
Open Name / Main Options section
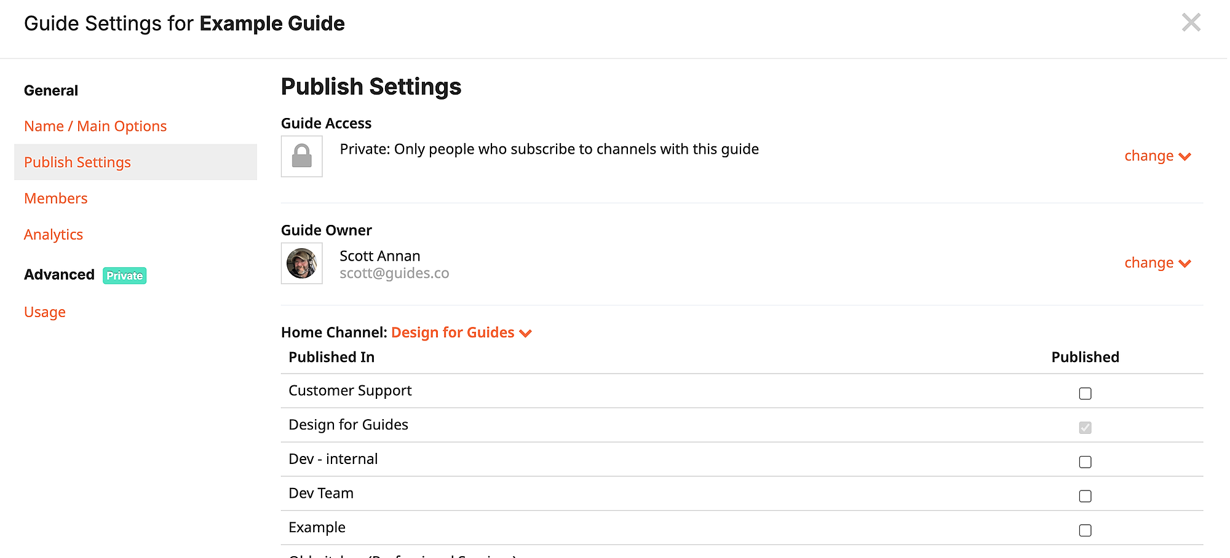[95, 126]
